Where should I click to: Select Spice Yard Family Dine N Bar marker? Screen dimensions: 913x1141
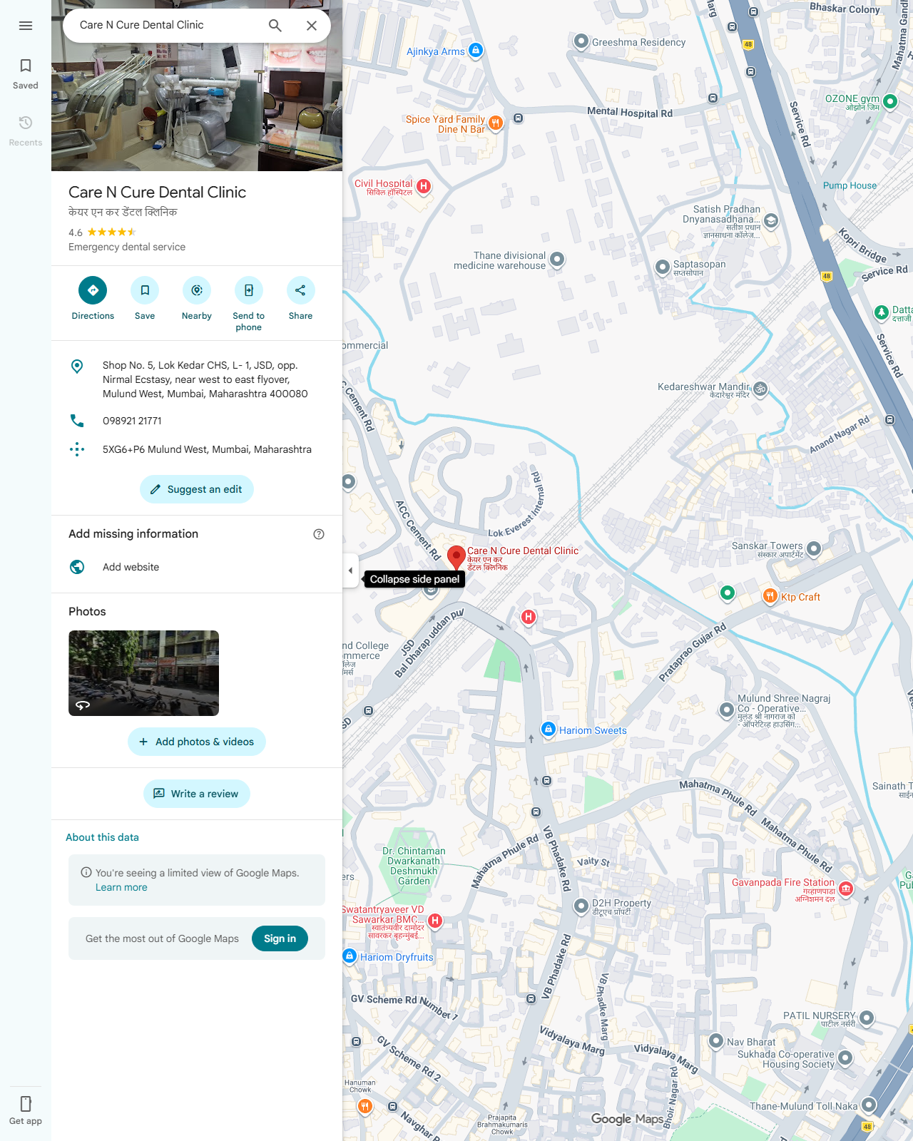[495, 123]
